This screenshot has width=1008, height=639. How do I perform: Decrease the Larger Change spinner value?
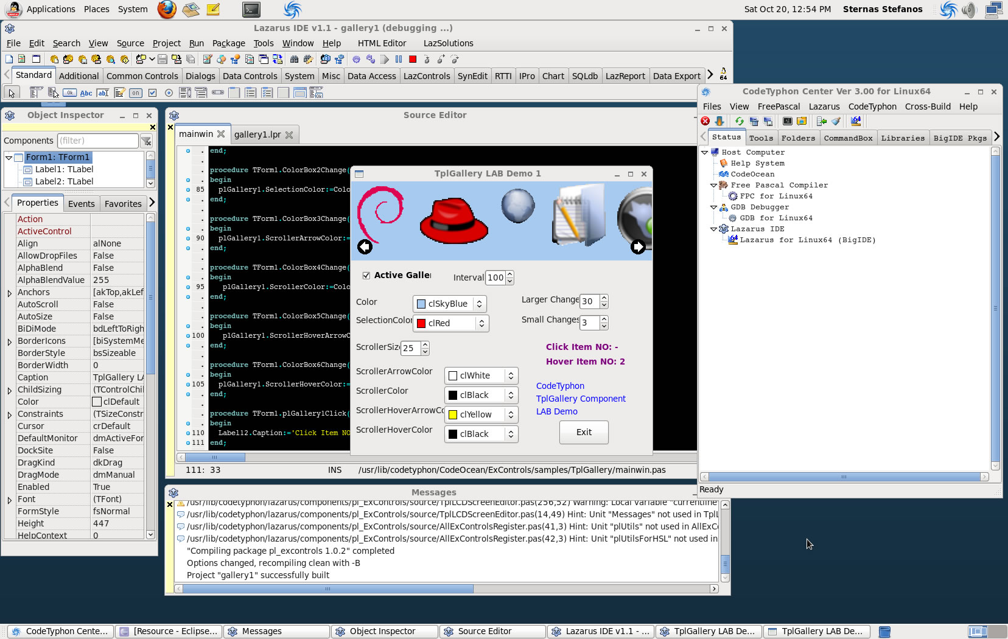[x=604, y=304]
